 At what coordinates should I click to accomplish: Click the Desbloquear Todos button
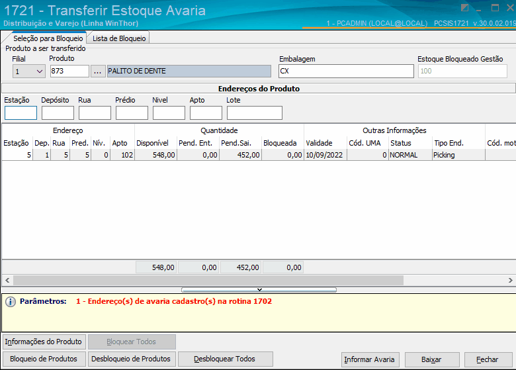pyautogui.click(x=226, y=359)
